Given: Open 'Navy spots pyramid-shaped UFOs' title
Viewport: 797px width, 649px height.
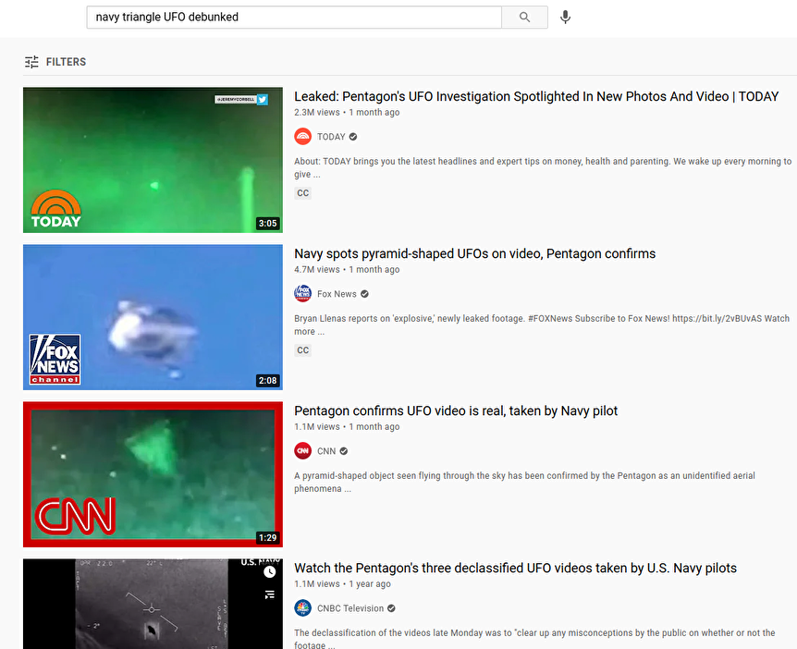Looking at the screenshot, I should click(x=474, y=253).
